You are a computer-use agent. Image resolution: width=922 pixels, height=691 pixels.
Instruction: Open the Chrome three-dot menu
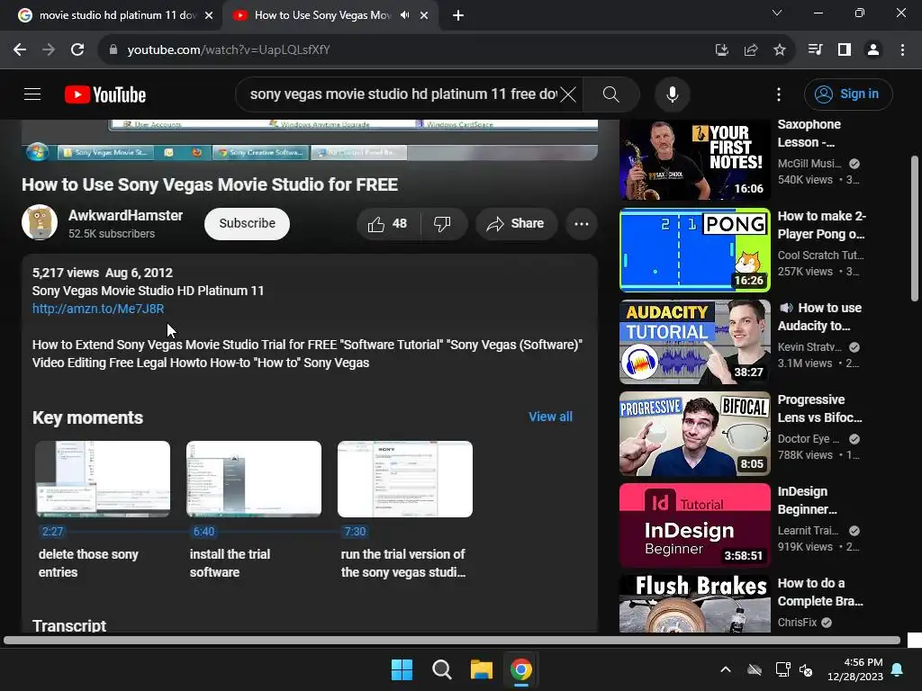tap(902, 50)
